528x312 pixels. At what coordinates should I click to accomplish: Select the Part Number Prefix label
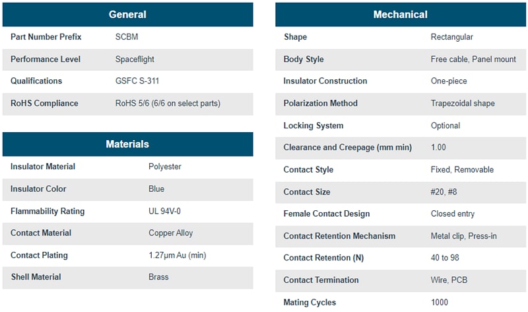(x=46, y=37)
